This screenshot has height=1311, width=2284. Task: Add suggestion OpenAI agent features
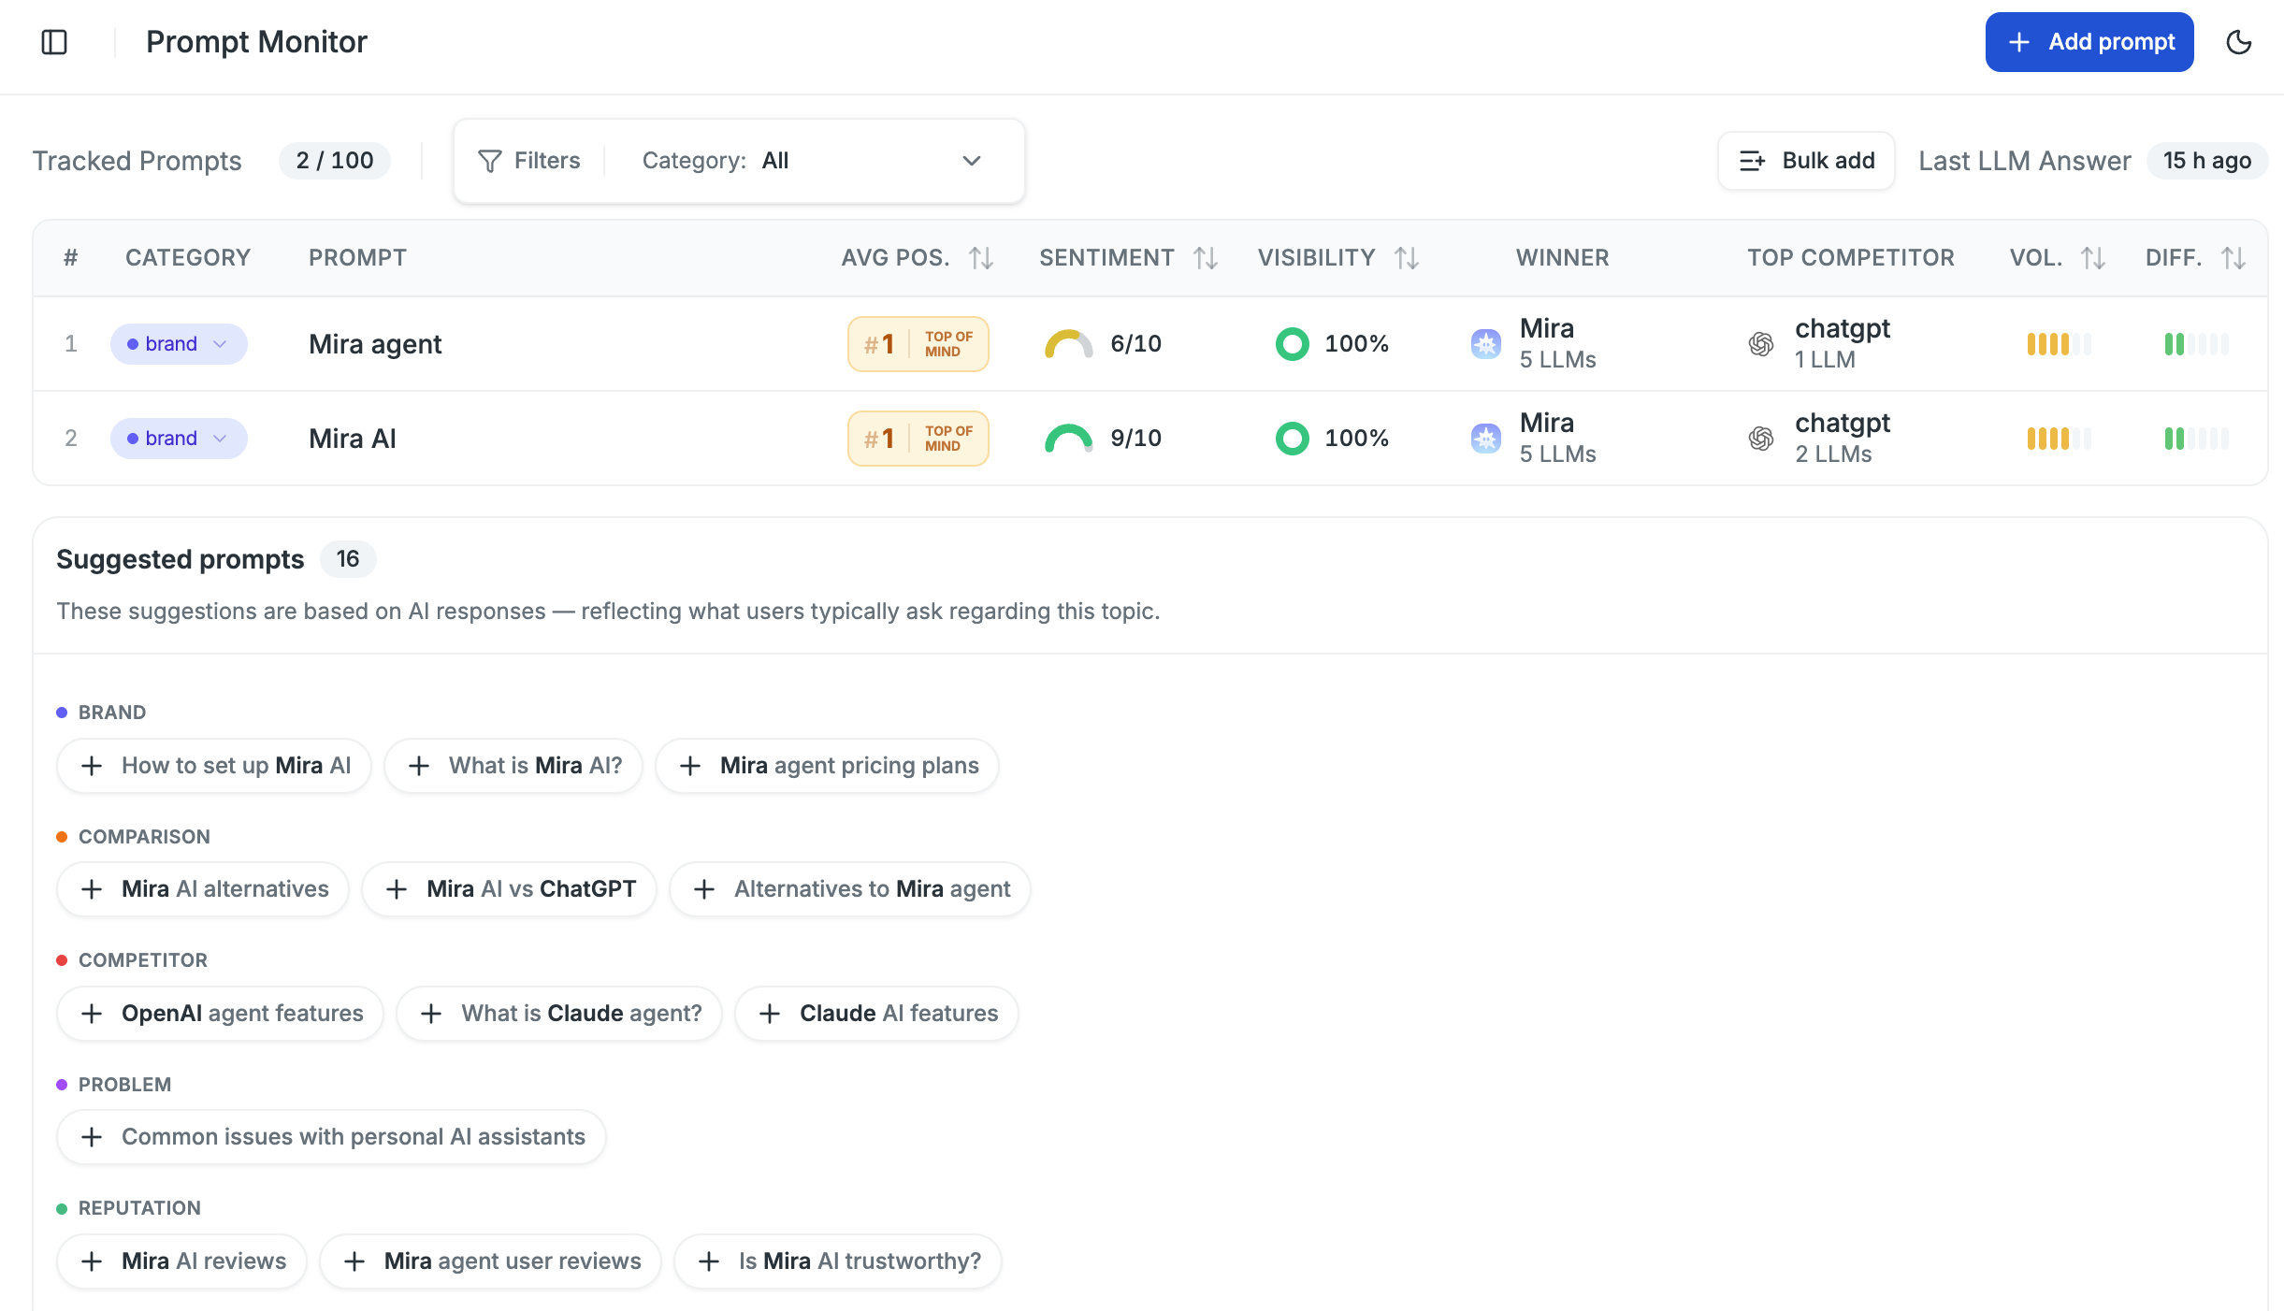[x=221, y=1014]
